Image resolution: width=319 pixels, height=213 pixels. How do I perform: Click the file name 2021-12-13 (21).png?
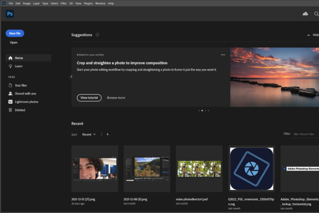point(83,199)
